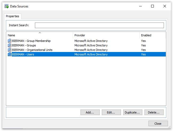Focus the Instant Search input field
Image resolution: width=173 pixels, height=131 pixels.
pos(99,25)
